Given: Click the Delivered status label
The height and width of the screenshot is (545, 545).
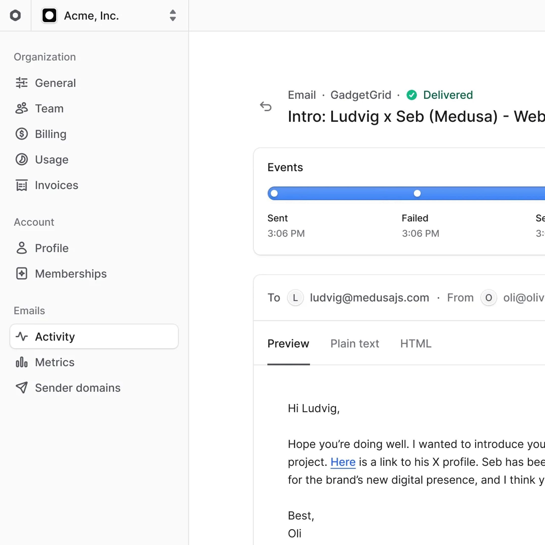Looking at the screenshot, I should click(448, 95).
